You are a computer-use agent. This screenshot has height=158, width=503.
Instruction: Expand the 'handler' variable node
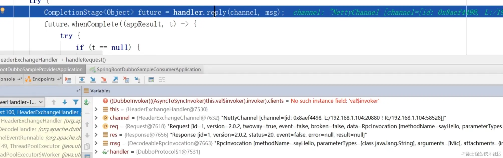(96, 152)
